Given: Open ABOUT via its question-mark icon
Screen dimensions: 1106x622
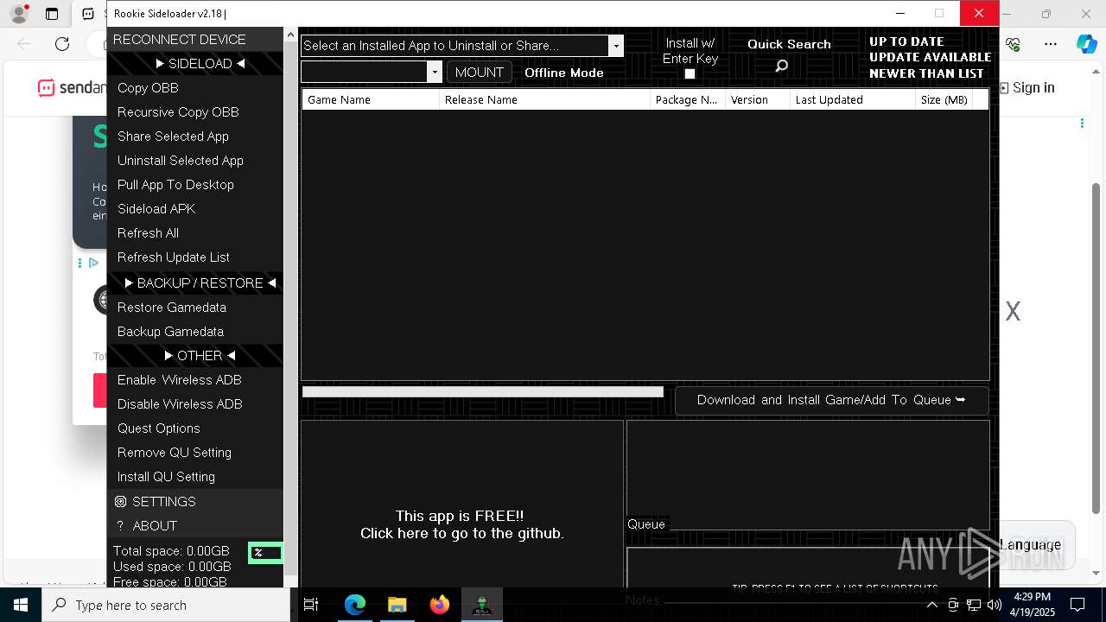Looking at the screenshot, I should pos(120,526).
